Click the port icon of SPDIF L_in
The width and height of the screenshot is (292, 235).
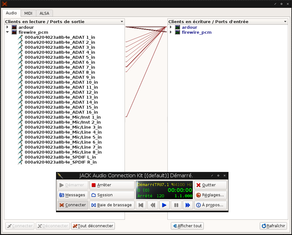click(x=20, y=157)
